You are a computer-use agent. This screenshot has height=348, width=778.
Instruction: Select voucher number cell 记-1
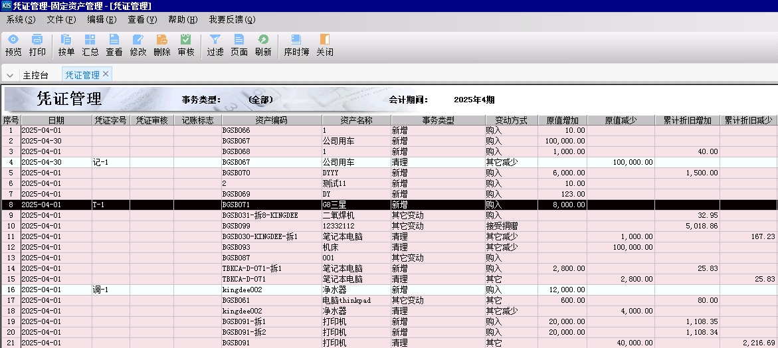click(x=110, y=163)
